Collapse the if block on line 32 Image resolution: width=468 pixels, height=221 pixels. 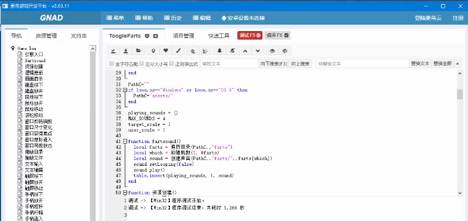coord(125,90)
